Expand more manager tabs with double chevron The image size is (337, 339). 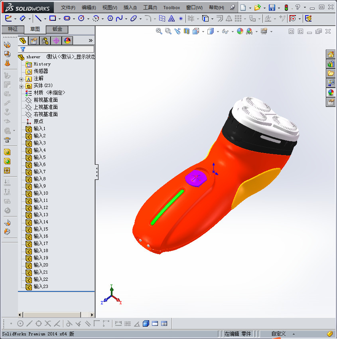[x=91, y=40]
